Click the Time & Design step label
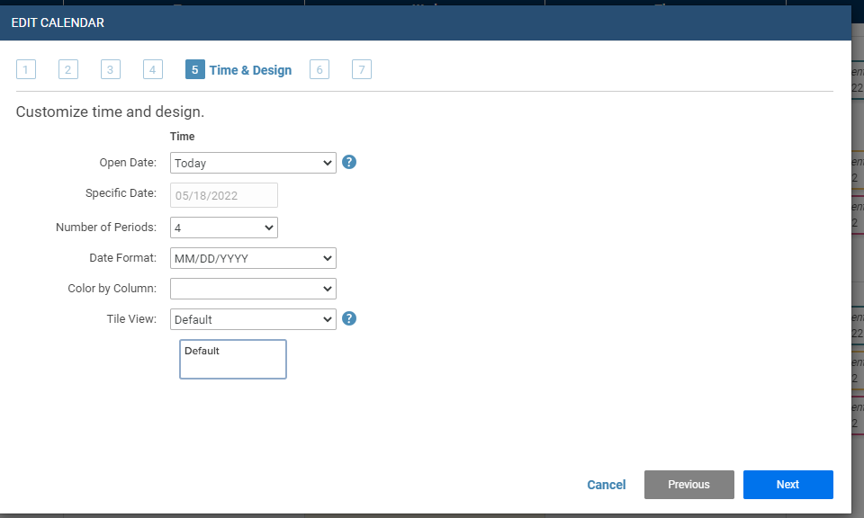864x518 pixels. [x=250, y=69]
